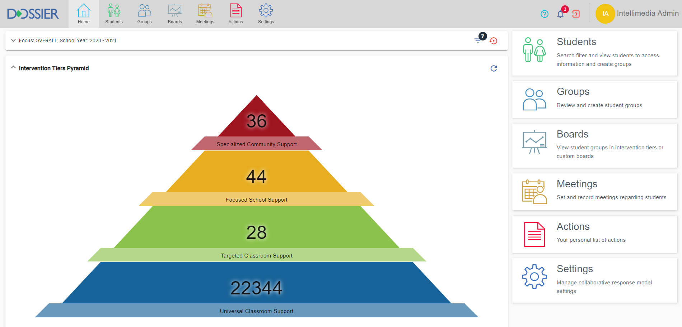Open the Intellimedia Admin user menu
Viewport: 682px width, 327px height.
point(648,14)
